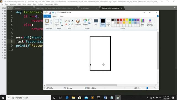Click Task View button on taskbar

point(60,97)
